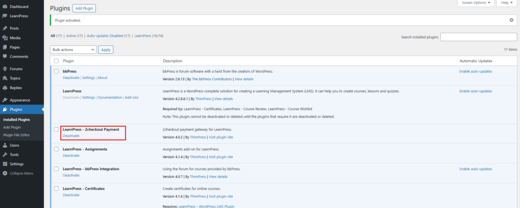520x208 pixels.
Task: Dismiss the Plugin activated notice
Action: pyautogui.click(x=511, y=20)
